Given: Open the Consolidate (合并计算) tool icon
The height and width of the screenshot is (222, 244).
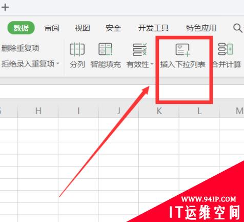Looking at the screenshot, I should tap(226, 49).
